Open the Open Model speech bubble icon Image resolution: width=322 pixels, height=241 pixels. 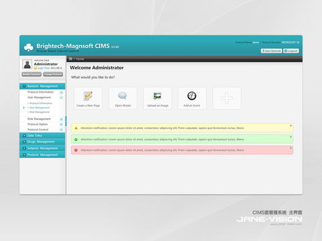(122, 96)
